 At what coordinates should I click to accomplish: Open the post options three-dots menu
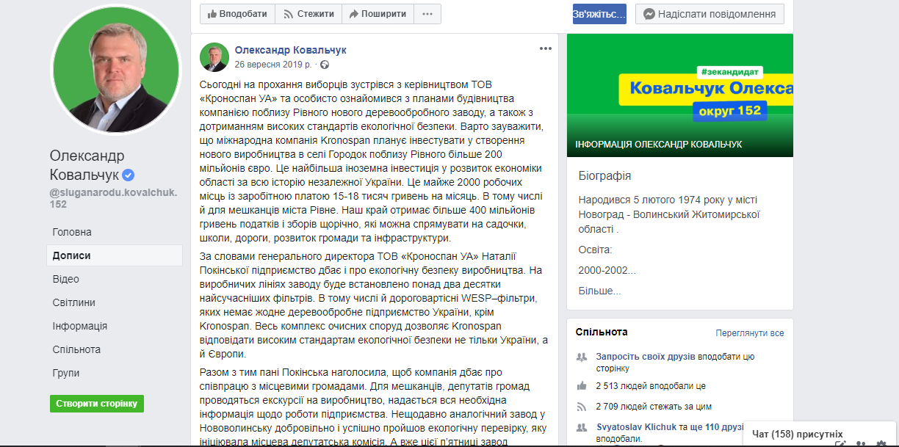pyautogui.click(x=545, y=48)
